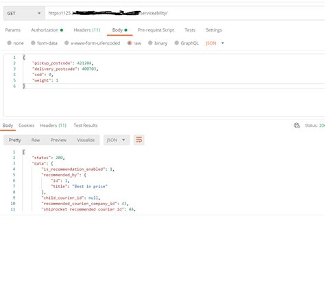Screen dimensions: 325x286
Task: Open the Authorization tab
Action: point(47,30)
